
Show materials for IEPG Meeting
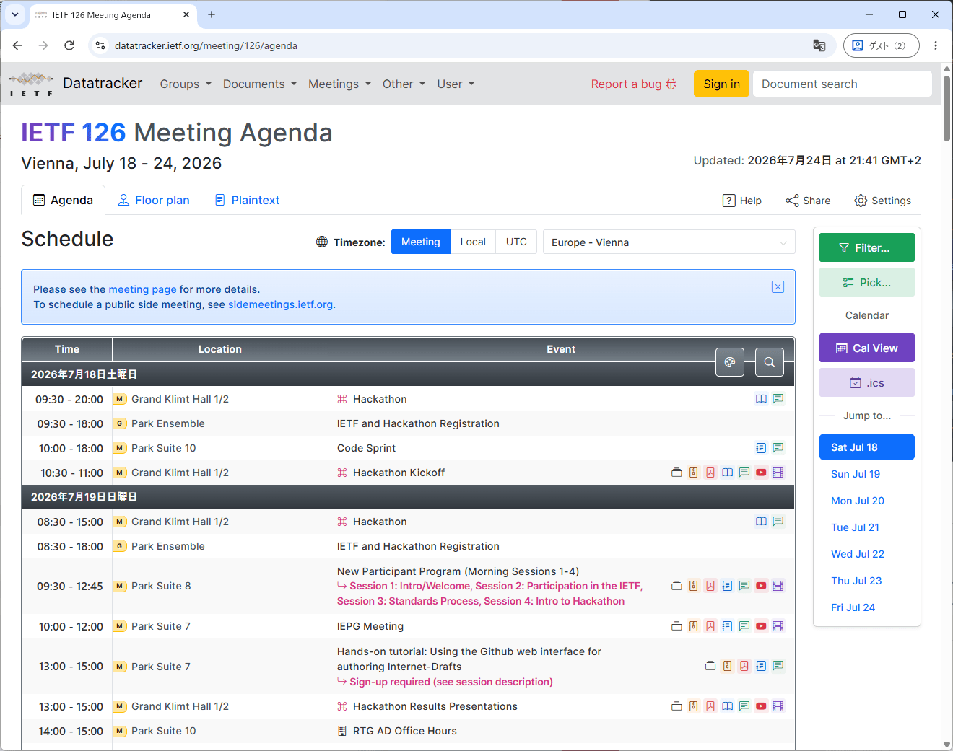click(676, 626)
